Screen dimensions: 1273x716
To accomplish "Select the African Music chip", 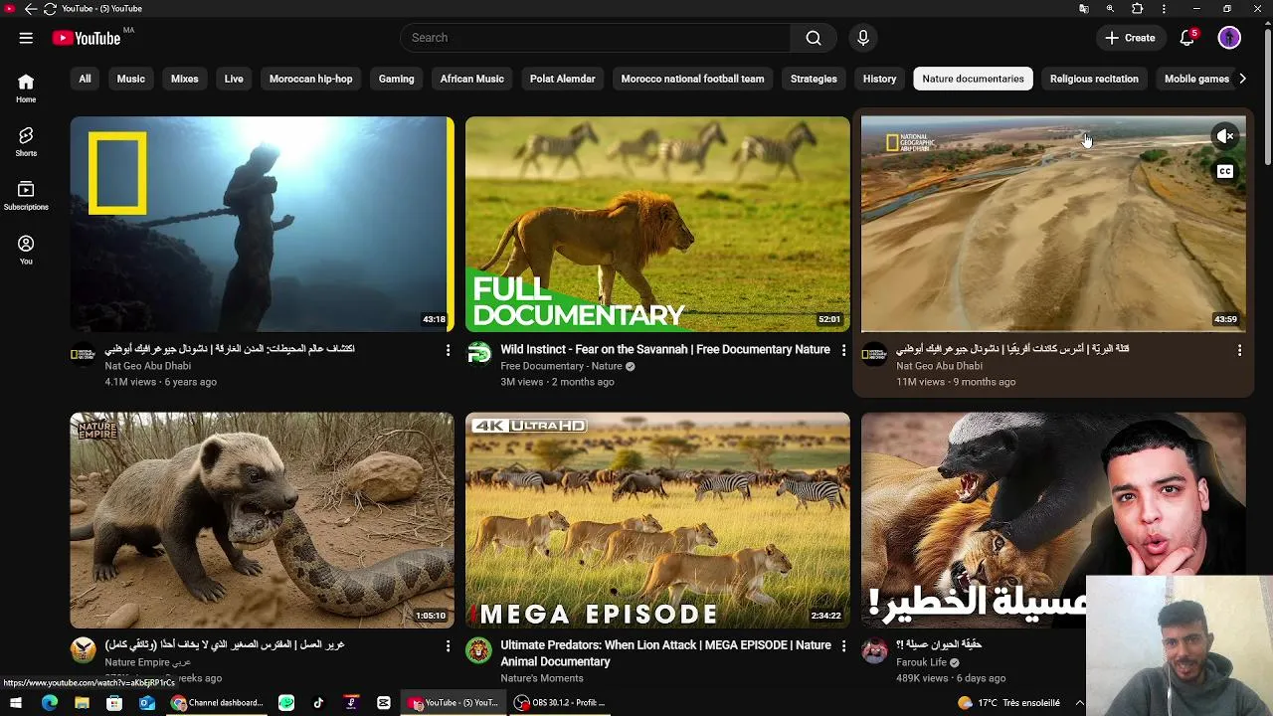I will 472,79.
